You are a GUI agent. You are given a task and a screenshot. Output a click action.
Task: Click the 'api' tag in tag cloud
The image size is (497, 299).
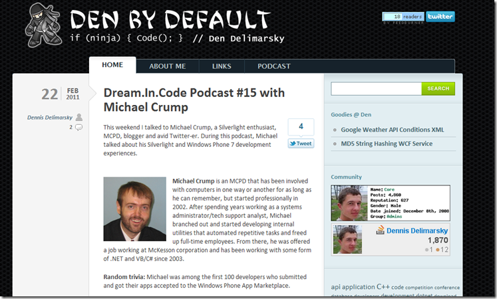click(x=336, y=287)
